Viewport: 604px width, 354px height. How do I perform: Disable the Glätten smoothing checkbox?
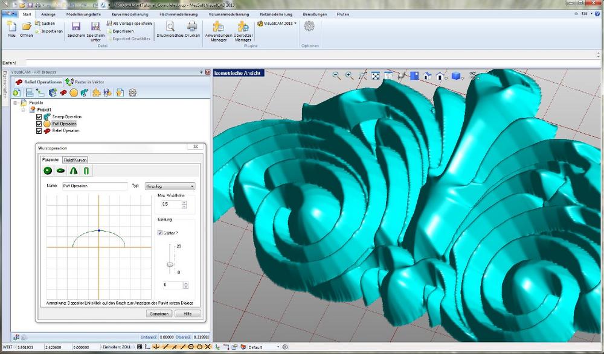click(x=161, y=233)
